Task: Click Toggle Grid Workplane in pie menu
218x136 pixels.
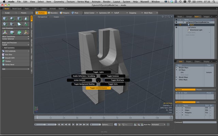Action: point(98,88)
